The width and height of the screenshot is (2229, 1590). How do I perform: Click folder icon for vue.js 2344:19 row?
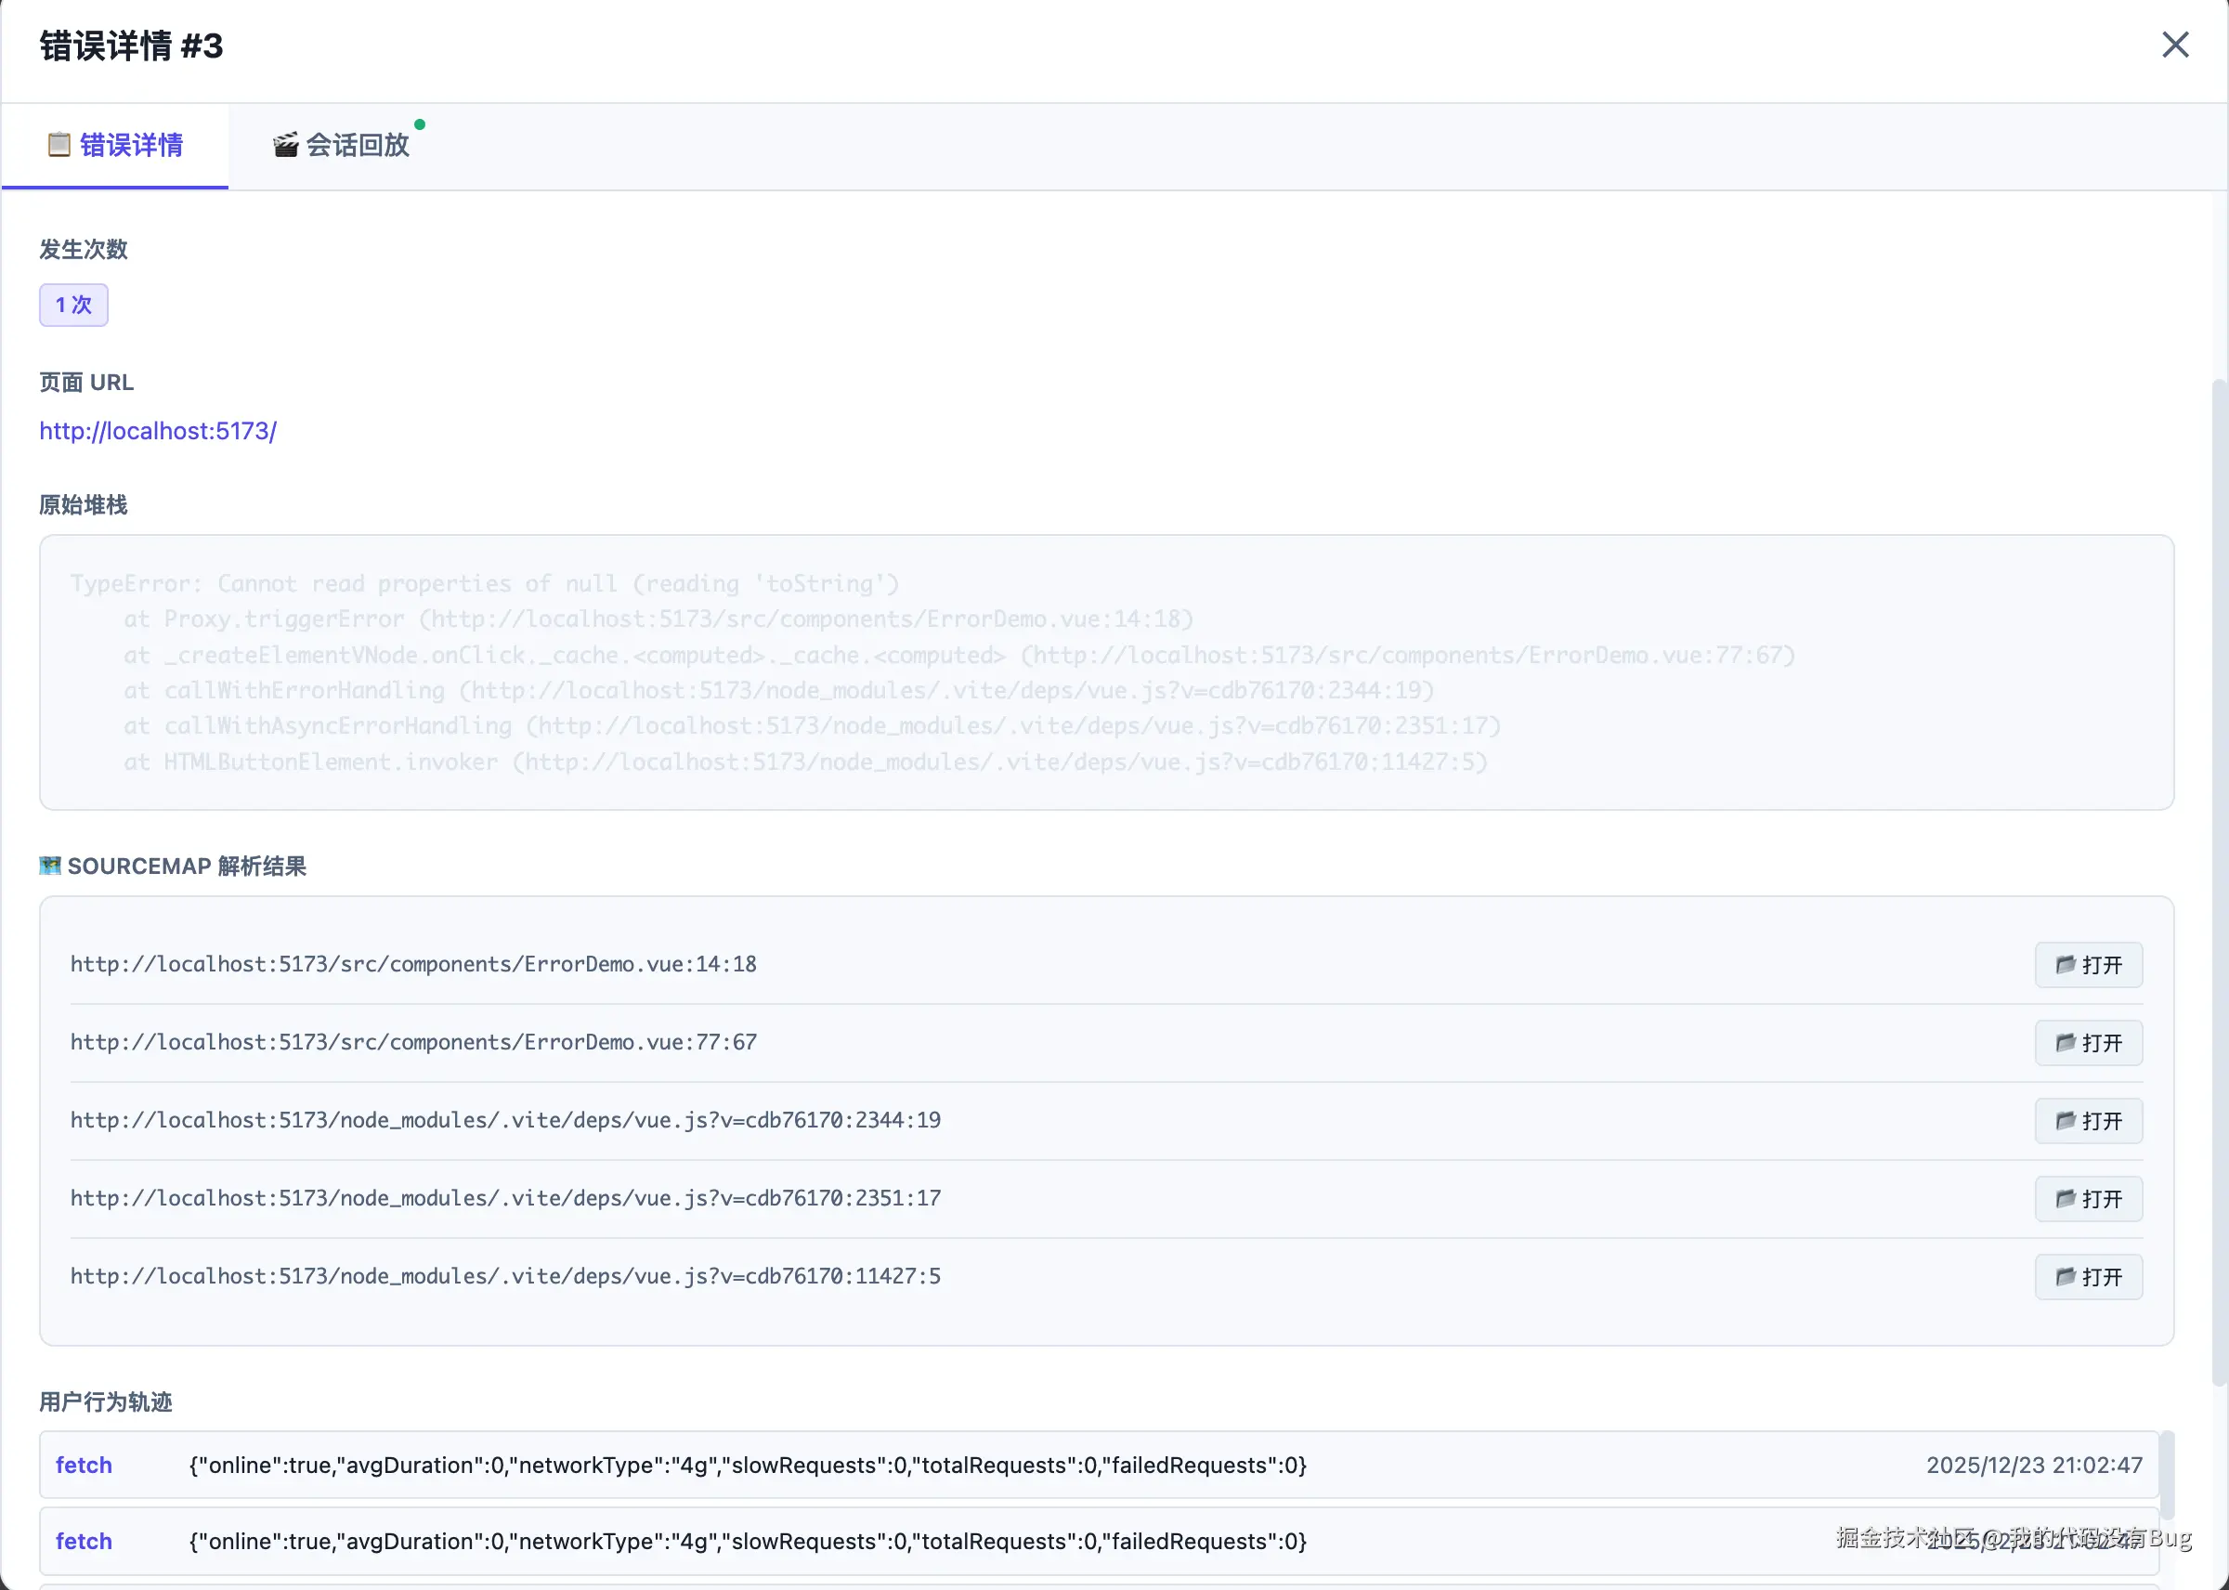click(x=2065, y=1121)
